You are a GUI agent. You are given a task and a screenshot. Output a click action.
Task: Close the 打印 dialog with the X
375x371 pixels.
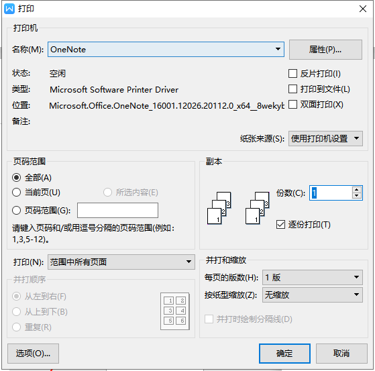click(363, 9)
